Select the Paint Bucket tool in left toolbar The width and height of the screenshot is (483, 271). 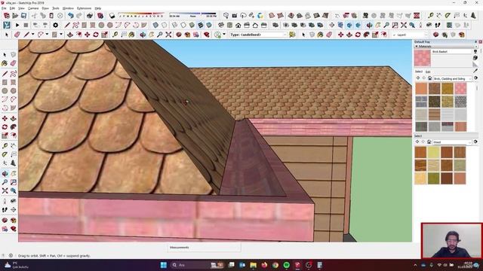tap(5, 63)
